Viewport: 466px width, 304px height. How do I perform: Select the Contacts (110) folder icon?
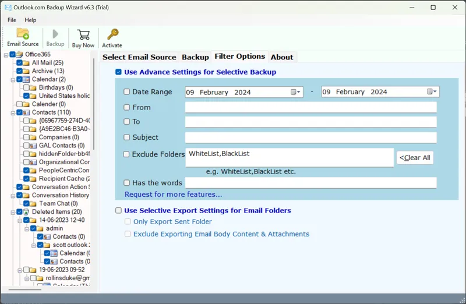pyautogui.click(x=27, y=112)
